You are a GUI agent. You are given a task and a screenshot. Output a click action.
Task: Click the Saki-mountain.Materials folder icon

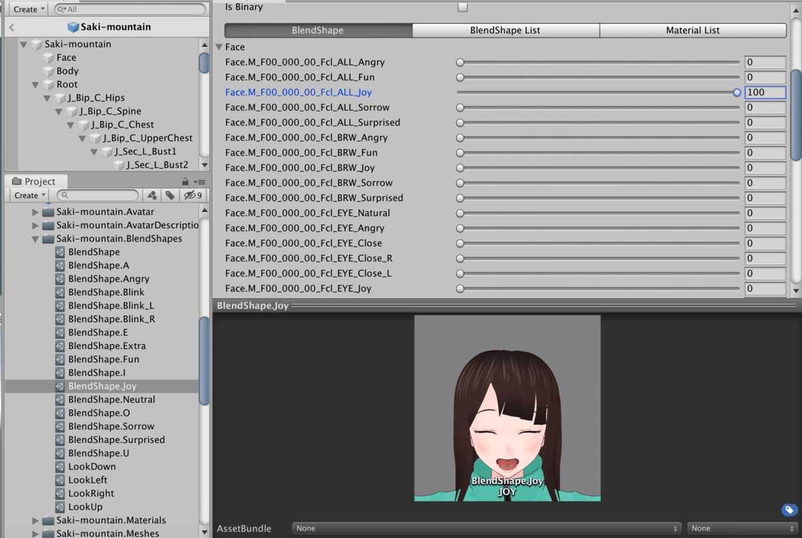click(x=48, y=521)
